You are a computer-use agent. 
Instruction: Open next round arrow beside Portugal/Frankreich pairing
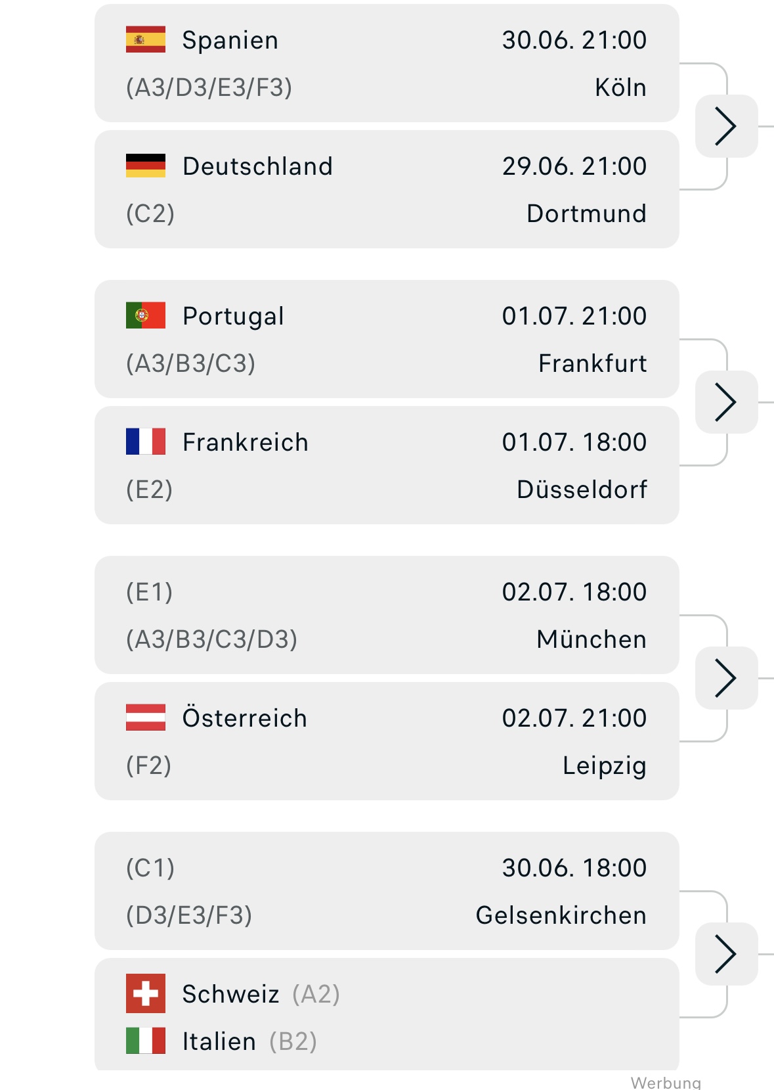(726, 402)
